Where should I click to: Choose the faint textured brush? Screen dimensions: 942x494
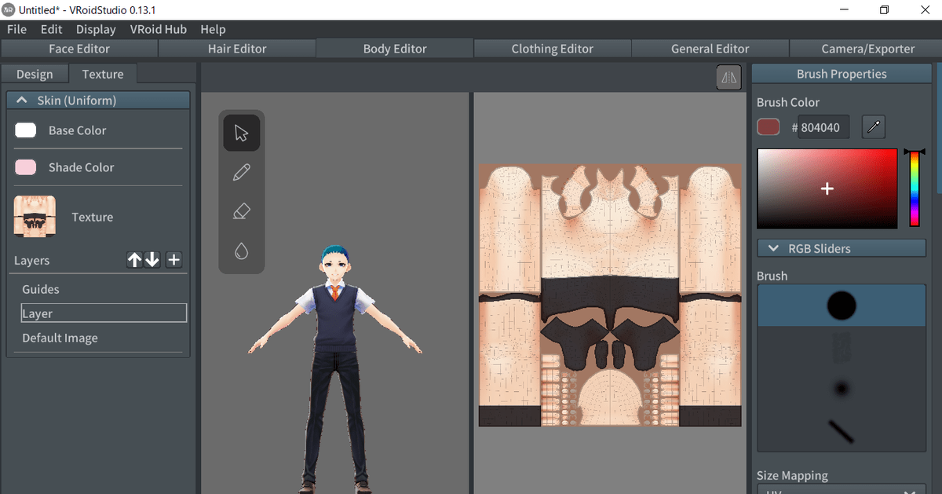(x=842, y=347)
